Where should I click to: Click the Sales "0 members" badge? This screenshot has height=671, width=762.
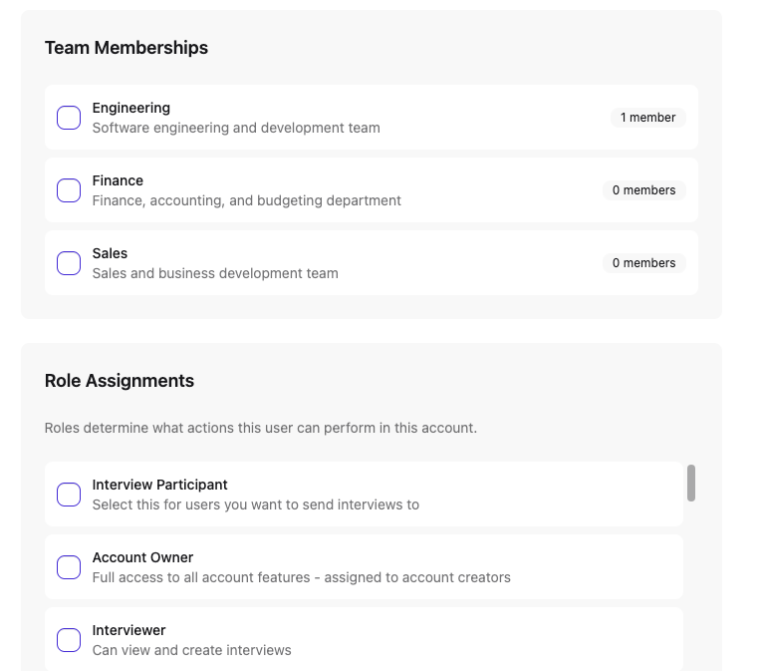click(643, 263)
